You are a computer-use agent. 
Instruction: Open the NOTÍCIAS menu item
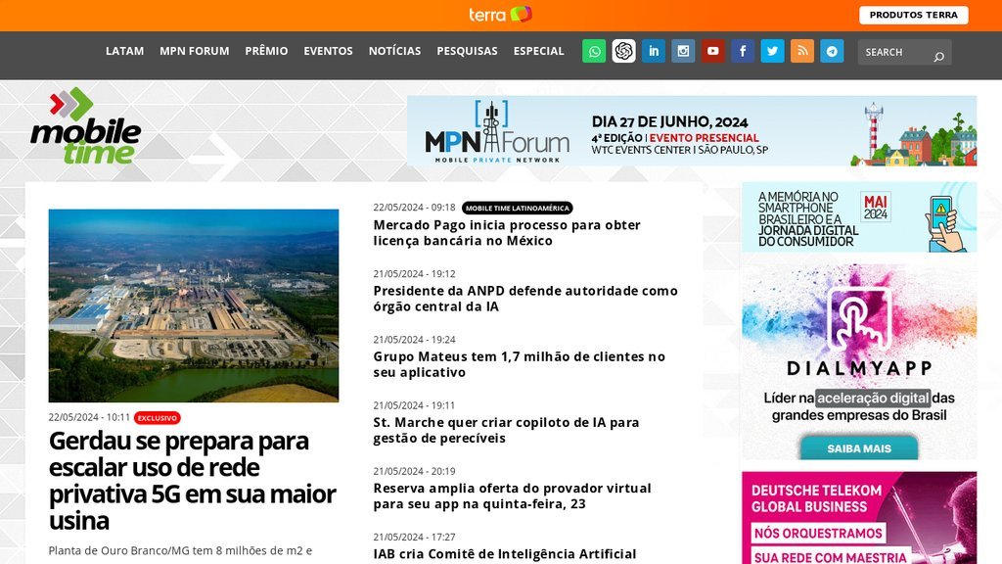pyautogui.click(x=394, y=51)
